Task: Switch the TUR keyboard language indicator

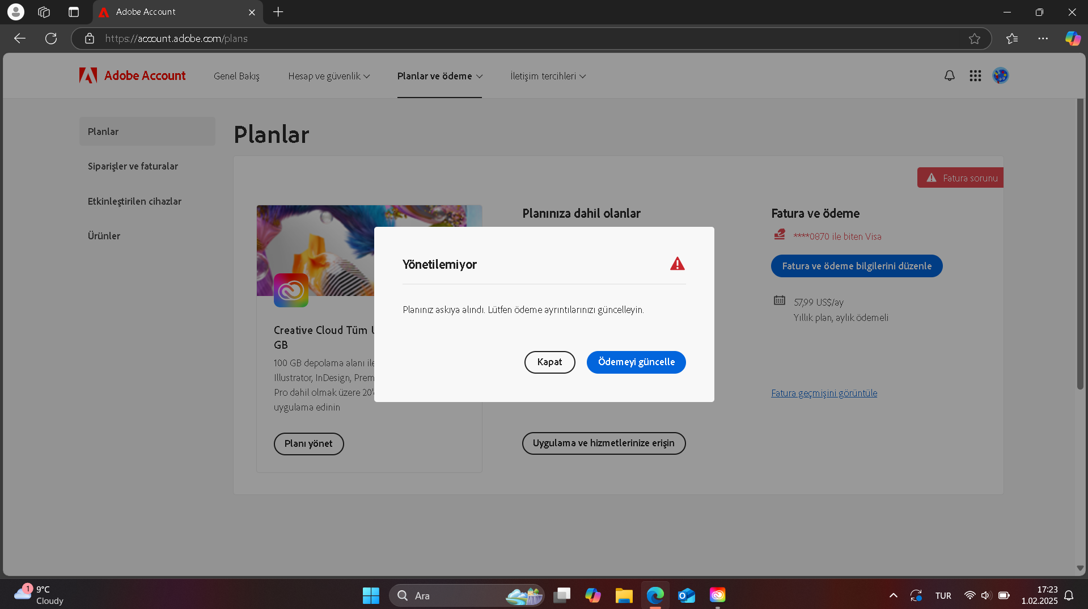Action: [x=943, y=595]
